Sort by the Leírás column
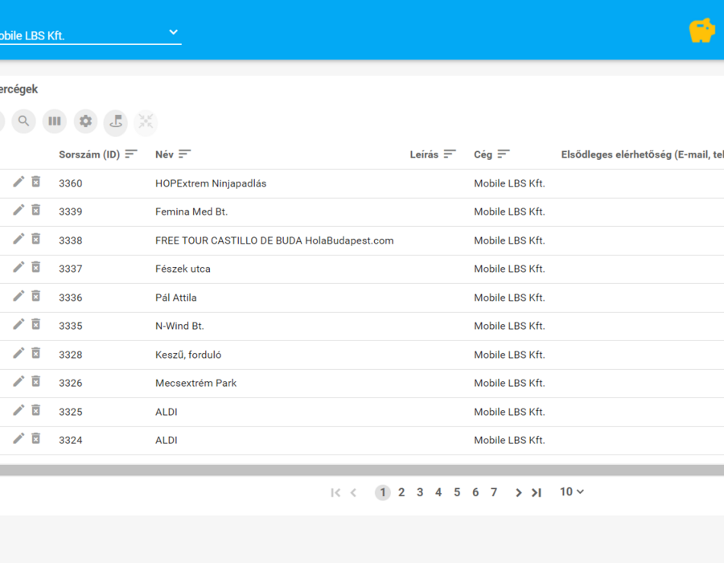Image resolution: width=724 pixels, height=563 pixels. click(x=450, y=154)
